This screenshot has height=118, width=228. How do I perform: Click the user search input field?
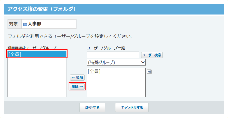tap(113, 55)
